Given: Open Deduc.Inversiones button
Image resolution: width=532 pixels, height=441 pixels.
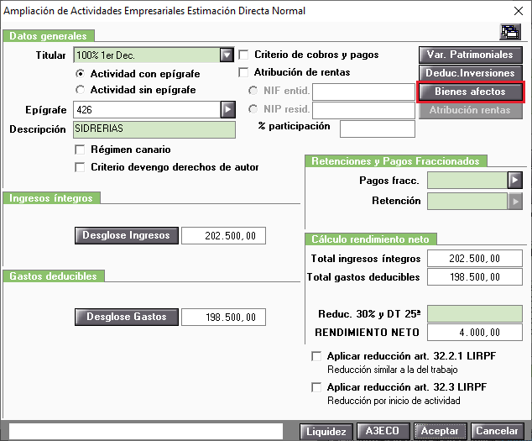Looking at the screenshot, I should tap(471, 73).
